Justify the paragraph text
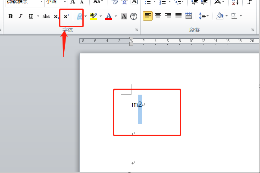The width and height of the screenshot is (260, 173). pyautogui.click(x=178, y=16)
